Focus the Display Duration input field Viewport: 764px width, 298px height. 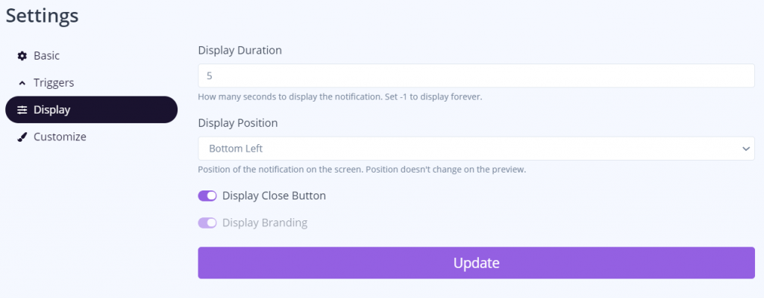476,75
